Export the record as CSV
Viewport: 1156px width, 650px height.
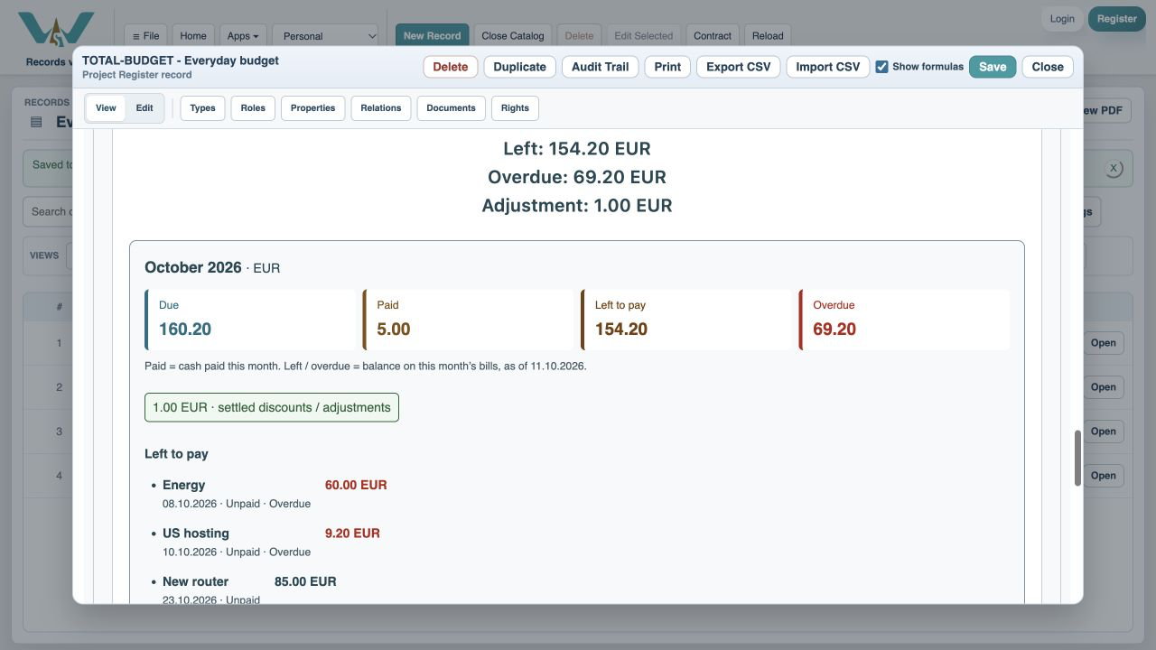pyautogui.click(x=739, y=67)
